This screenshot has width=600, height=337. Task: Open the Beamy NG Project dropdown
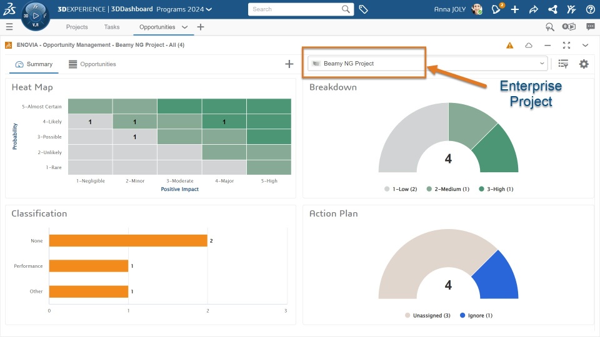pyautogui.click(x=427, y=64)
